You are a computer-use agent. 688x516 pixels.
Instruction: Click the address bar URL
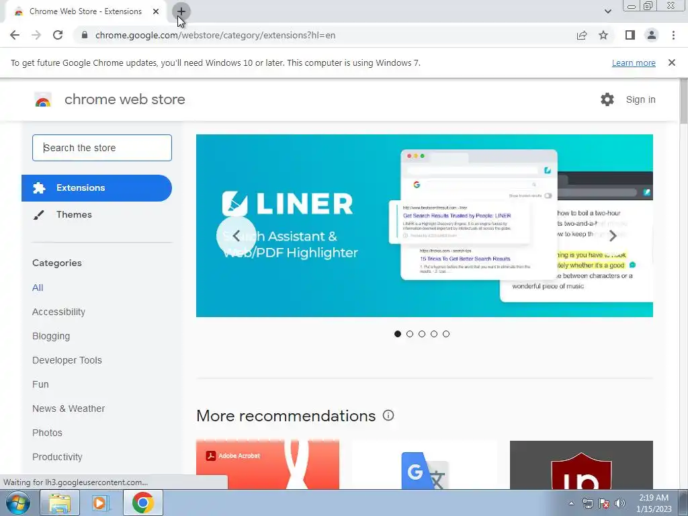coord(215,35)
